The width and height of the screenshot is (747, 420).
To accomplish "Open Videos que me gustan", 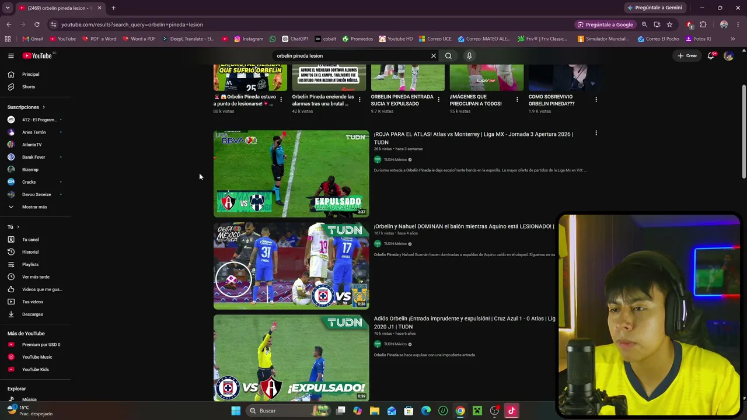I will (x=36, y=289).
